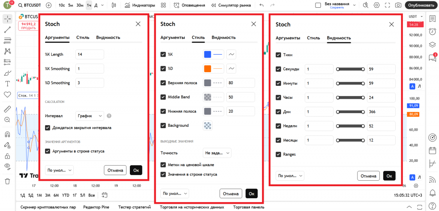439x211 pixels.
Task: Uncheck the Недели visibility checkbox
Action: click(278, 126)
